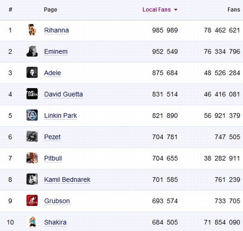The height and width of the screenshot is (231, 243).
Task: Sort by the Local Fans column header
Action: click(x=156, y=10)
